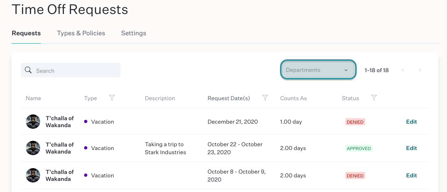This screenshot has width=447, height=192.
Task: Switch to Types & Policies tab
Action: pyautogui.click(x=81, y=33)
